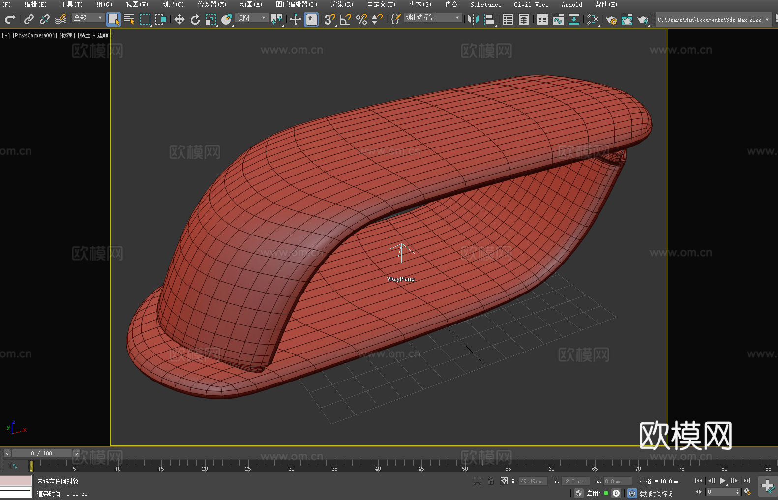Select the Move tool in toolbar

[x=180, y=19]
